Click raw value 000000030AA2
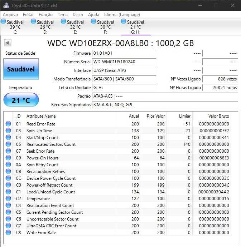This screenshot has height=247, width=241. click(x=213, y=192)
